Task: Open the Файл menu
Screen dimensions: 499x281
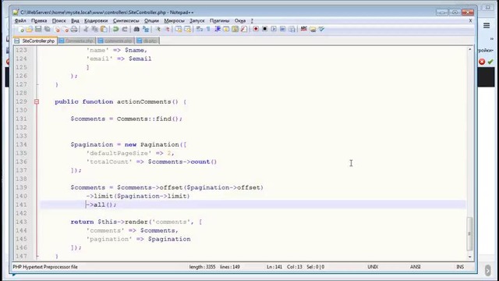Action: tap(20, 21)
